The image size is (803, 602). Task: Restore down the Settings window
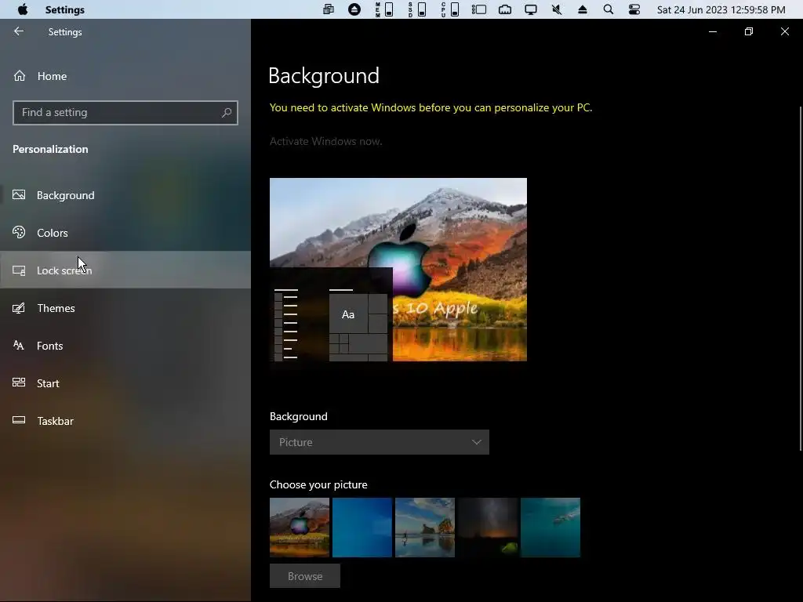click(x=749, y=31)
